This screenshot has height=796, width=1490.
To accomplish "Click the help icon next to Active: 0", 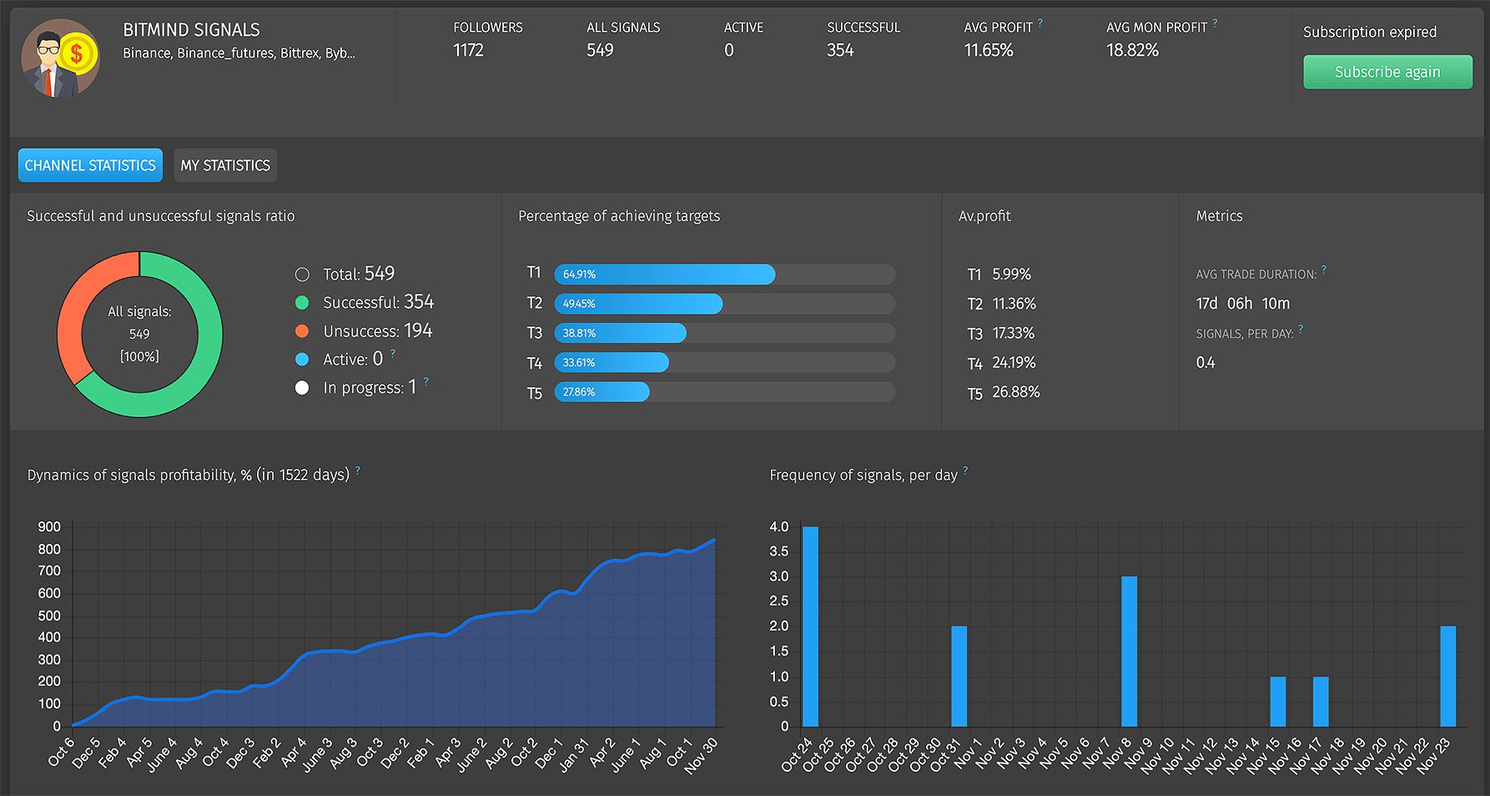I will coord(393,354).
